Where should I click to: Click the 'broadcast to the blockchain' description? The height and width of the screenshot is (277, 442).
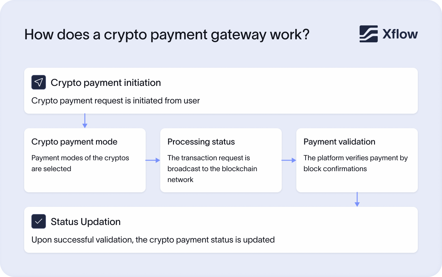[x=212, y=169]
